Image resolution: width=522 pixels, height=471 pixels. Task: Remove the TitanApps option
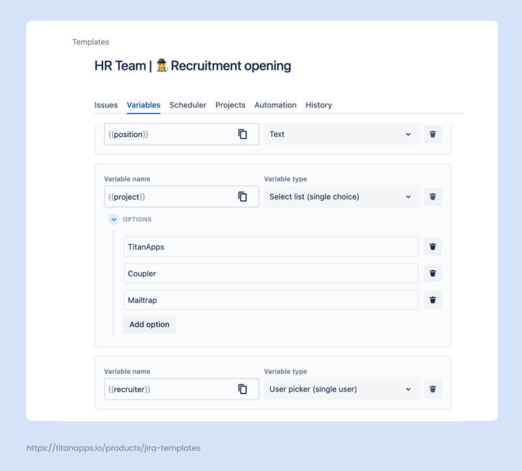point(433,247)
